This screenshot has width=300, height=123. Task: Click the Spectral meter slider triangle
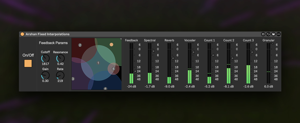tap(153, 51)
